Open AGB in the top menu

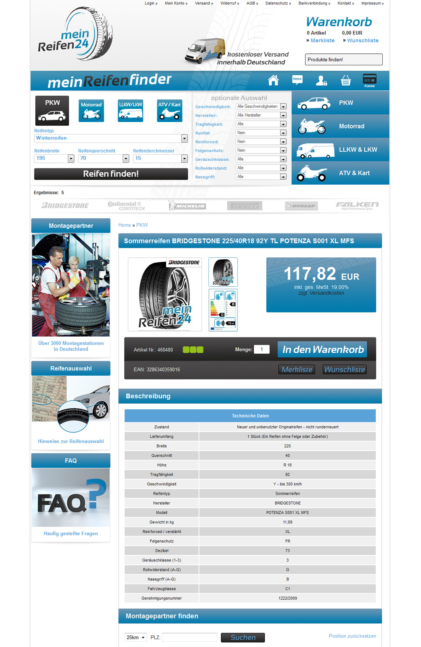click(x=252, y=3)
